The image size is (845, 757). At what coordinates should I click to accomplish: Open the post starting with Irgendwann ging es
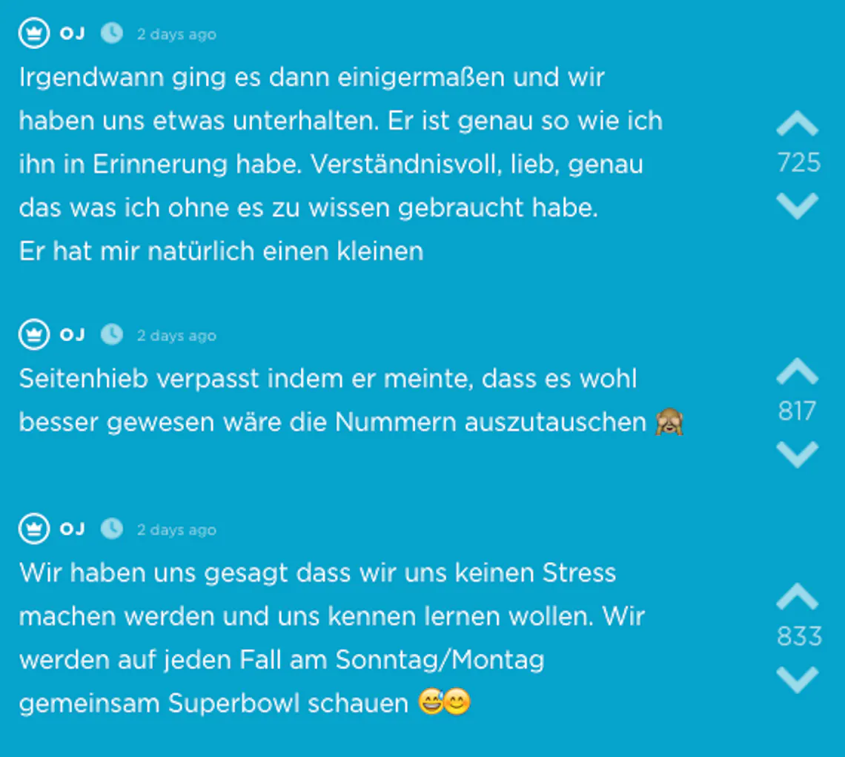pos(340,164)
